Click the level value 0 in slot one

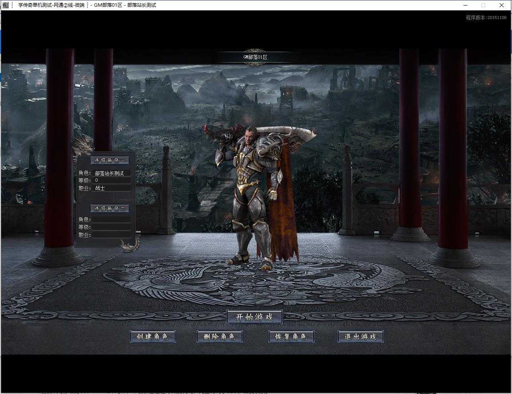click(x=97, y=180)
